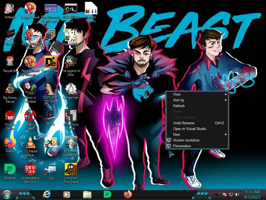Open the Windows Start orb

[7, 195]
